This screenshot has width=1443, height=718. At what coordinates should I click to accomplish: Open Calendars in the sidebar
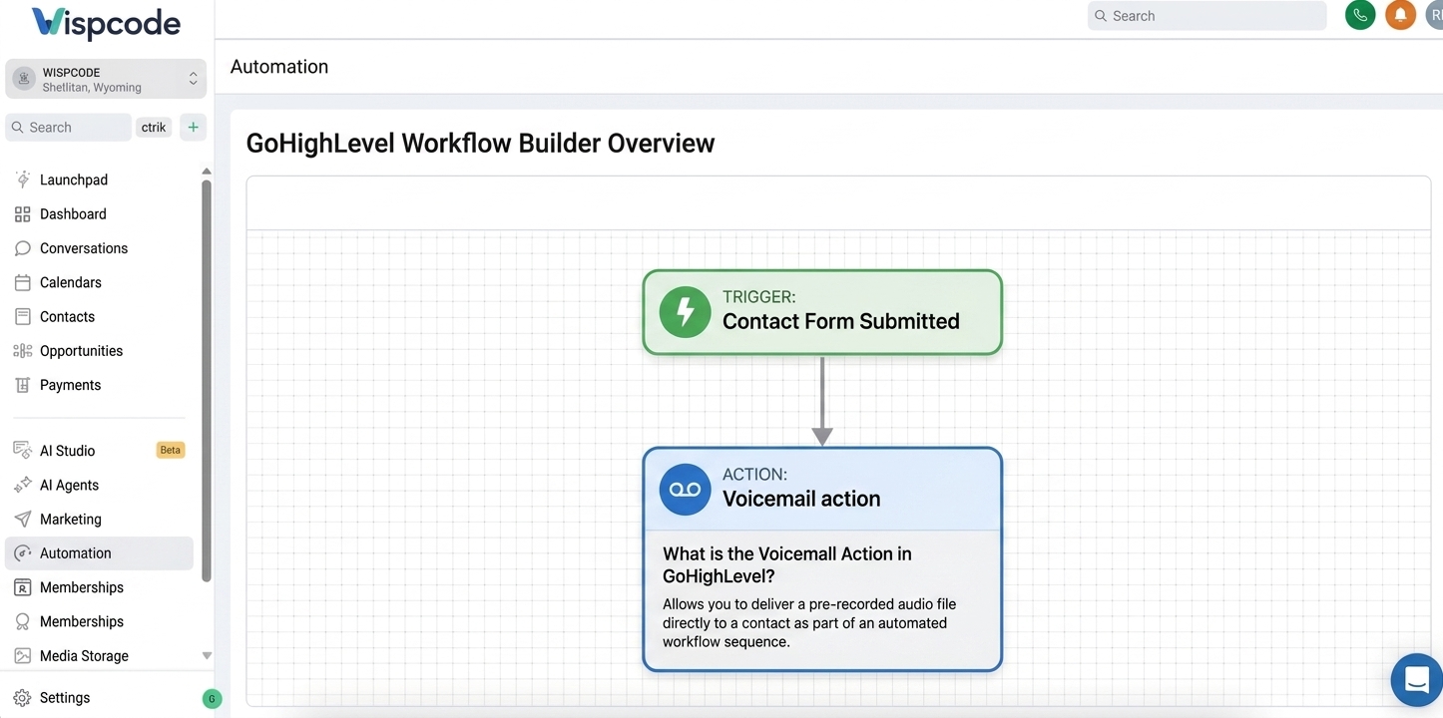[x=71, y=282]
